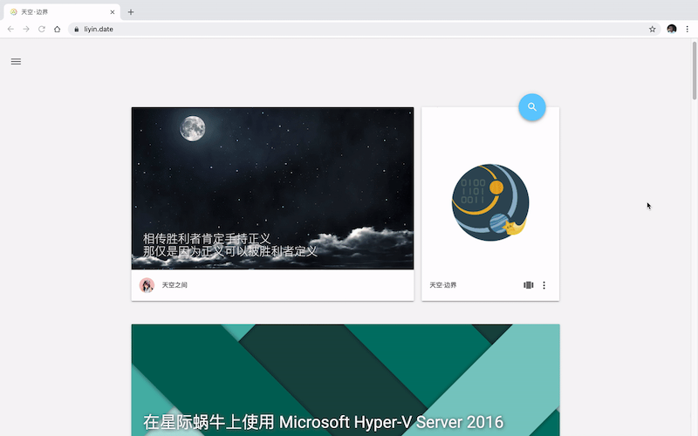Open the Chrome three-dot menu
This screenshot has width=698, height=436.
coord(688,29)
